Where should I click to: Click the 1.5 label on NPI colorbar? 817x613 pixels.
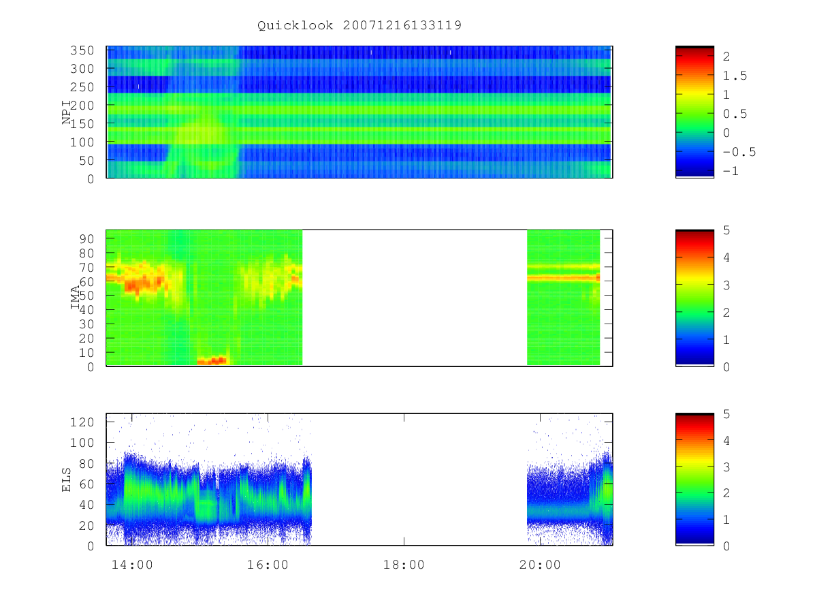(735, 76)
